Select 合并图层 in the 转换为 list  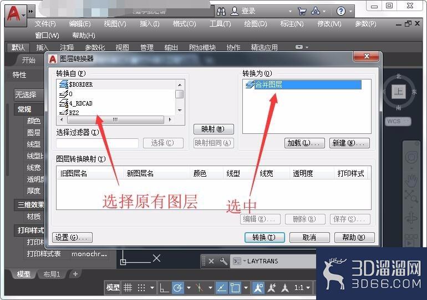pos(303,84)
